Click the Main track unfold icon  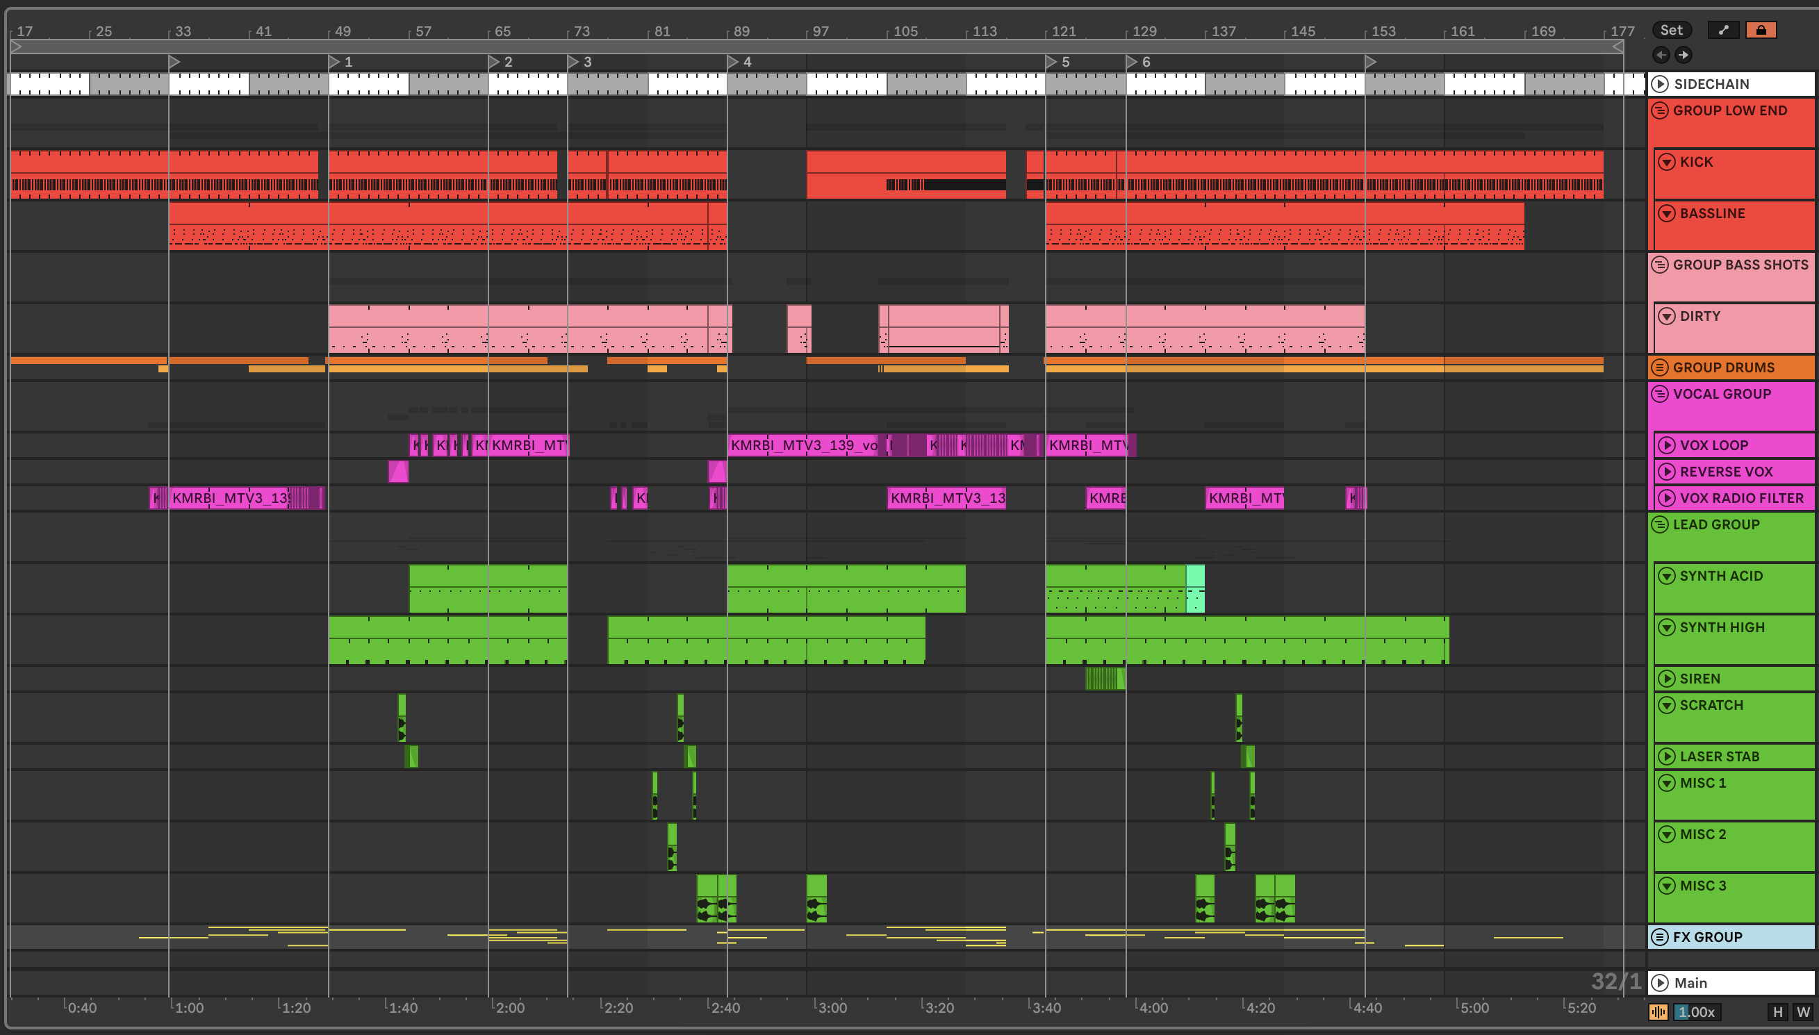tap(1660, 982)
